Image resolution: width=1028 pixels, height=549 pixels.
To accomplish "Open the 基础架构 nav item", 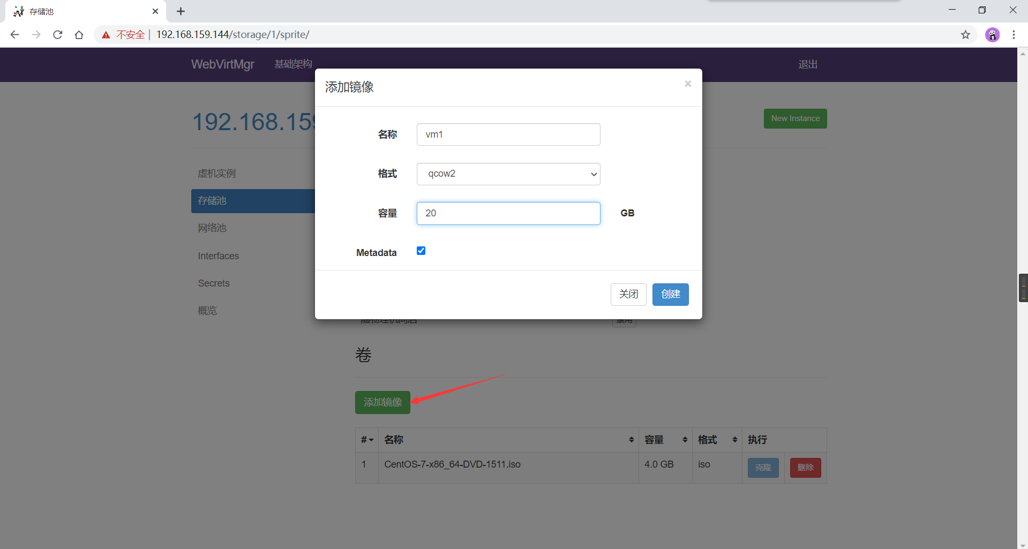I will 293,64.
